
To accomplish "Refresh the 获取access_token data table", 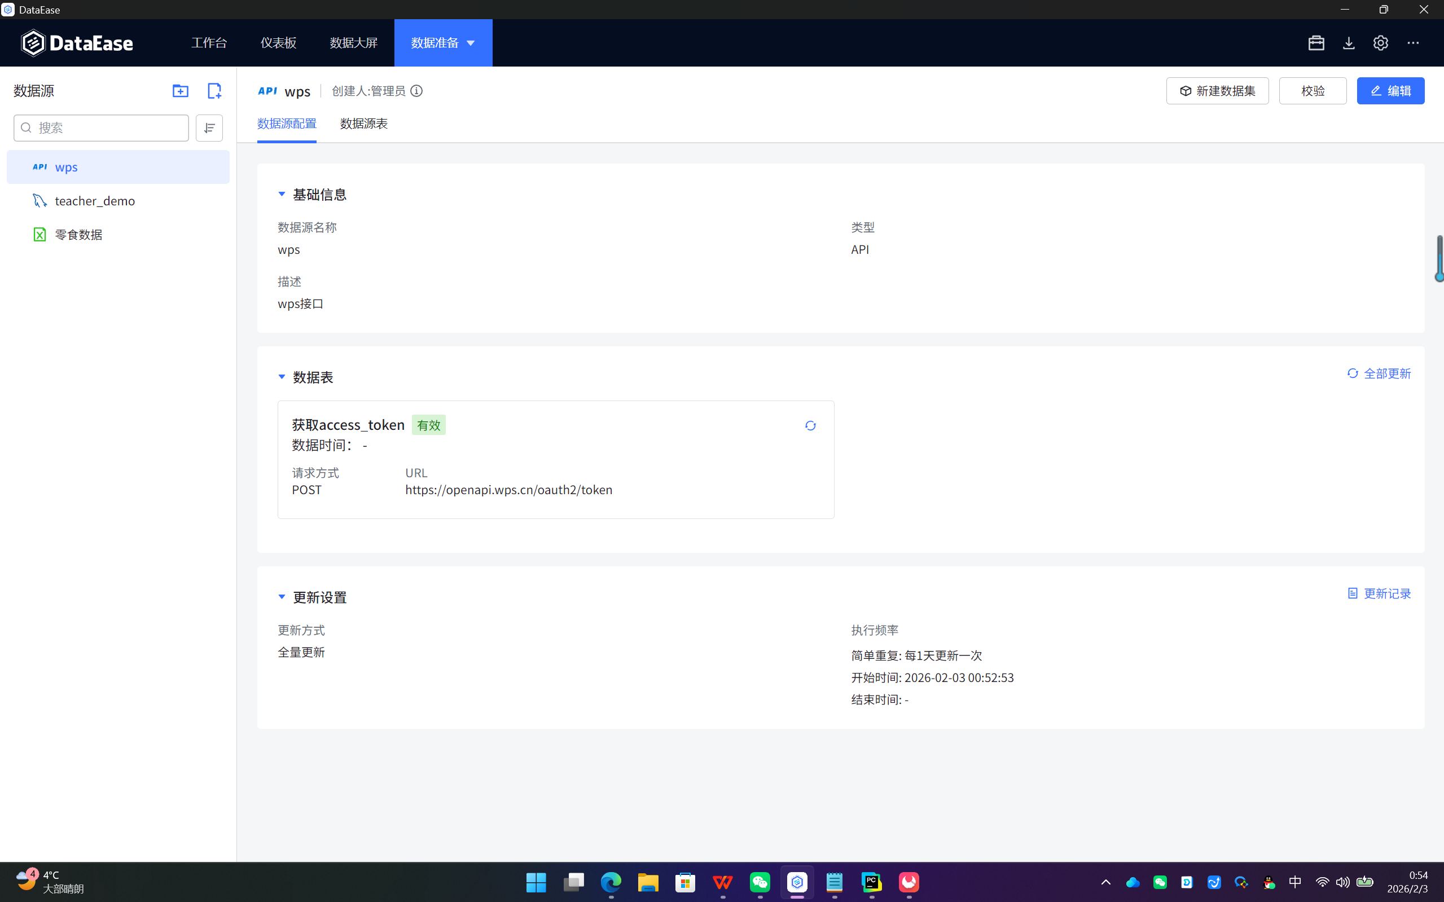I will (x=810, y=425).
